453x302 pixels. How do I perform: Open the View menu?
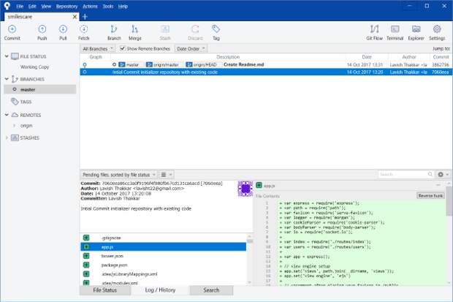click(x=46, y=7)
